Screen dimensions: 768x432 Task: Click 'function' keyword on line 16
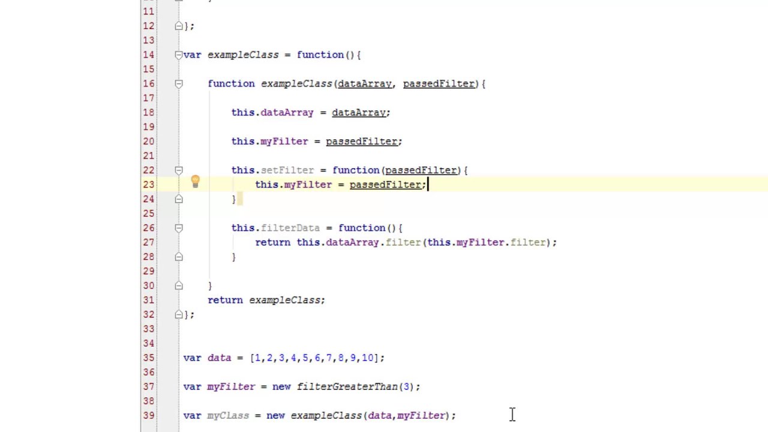[x=231, y=83]
